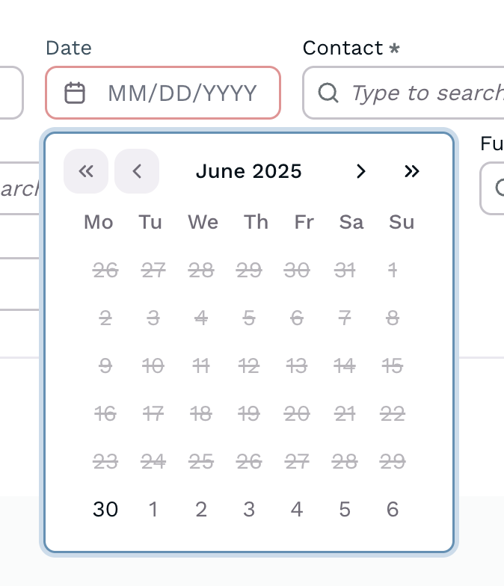Image resolution: width=504 pixels, height=586 pixels.
Task: Select June 30 in the calendar
Action: 105,510
